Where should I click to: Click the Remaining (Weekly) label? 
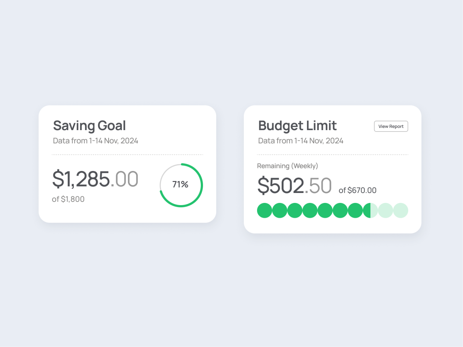(288, 166)
